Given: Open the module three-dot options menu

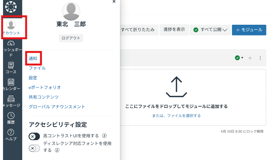Looking at the screenshot, I should pos(260,58).
